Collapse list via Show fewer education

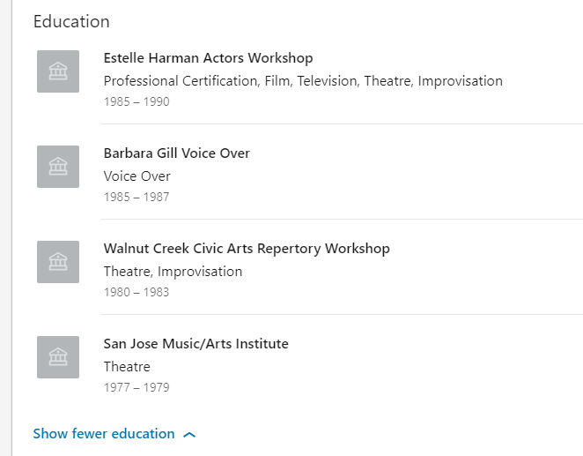[x=104, y=434]
